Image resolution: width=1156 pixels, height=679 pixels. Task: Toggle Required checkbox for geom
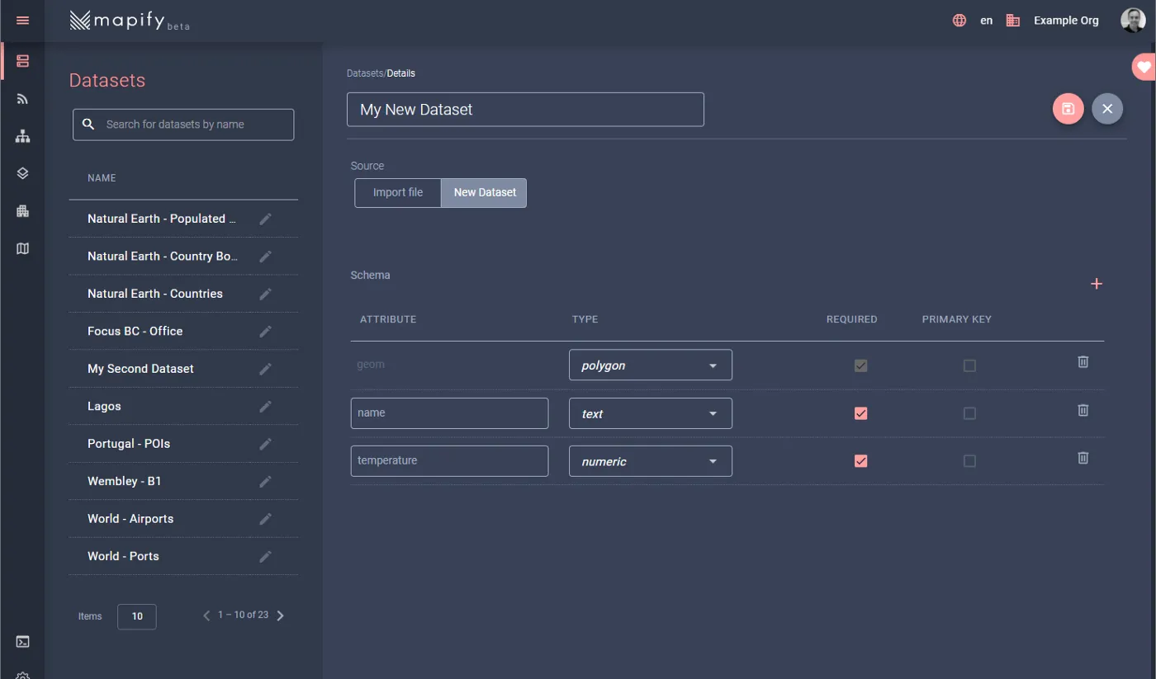click(x=860, y=365)
